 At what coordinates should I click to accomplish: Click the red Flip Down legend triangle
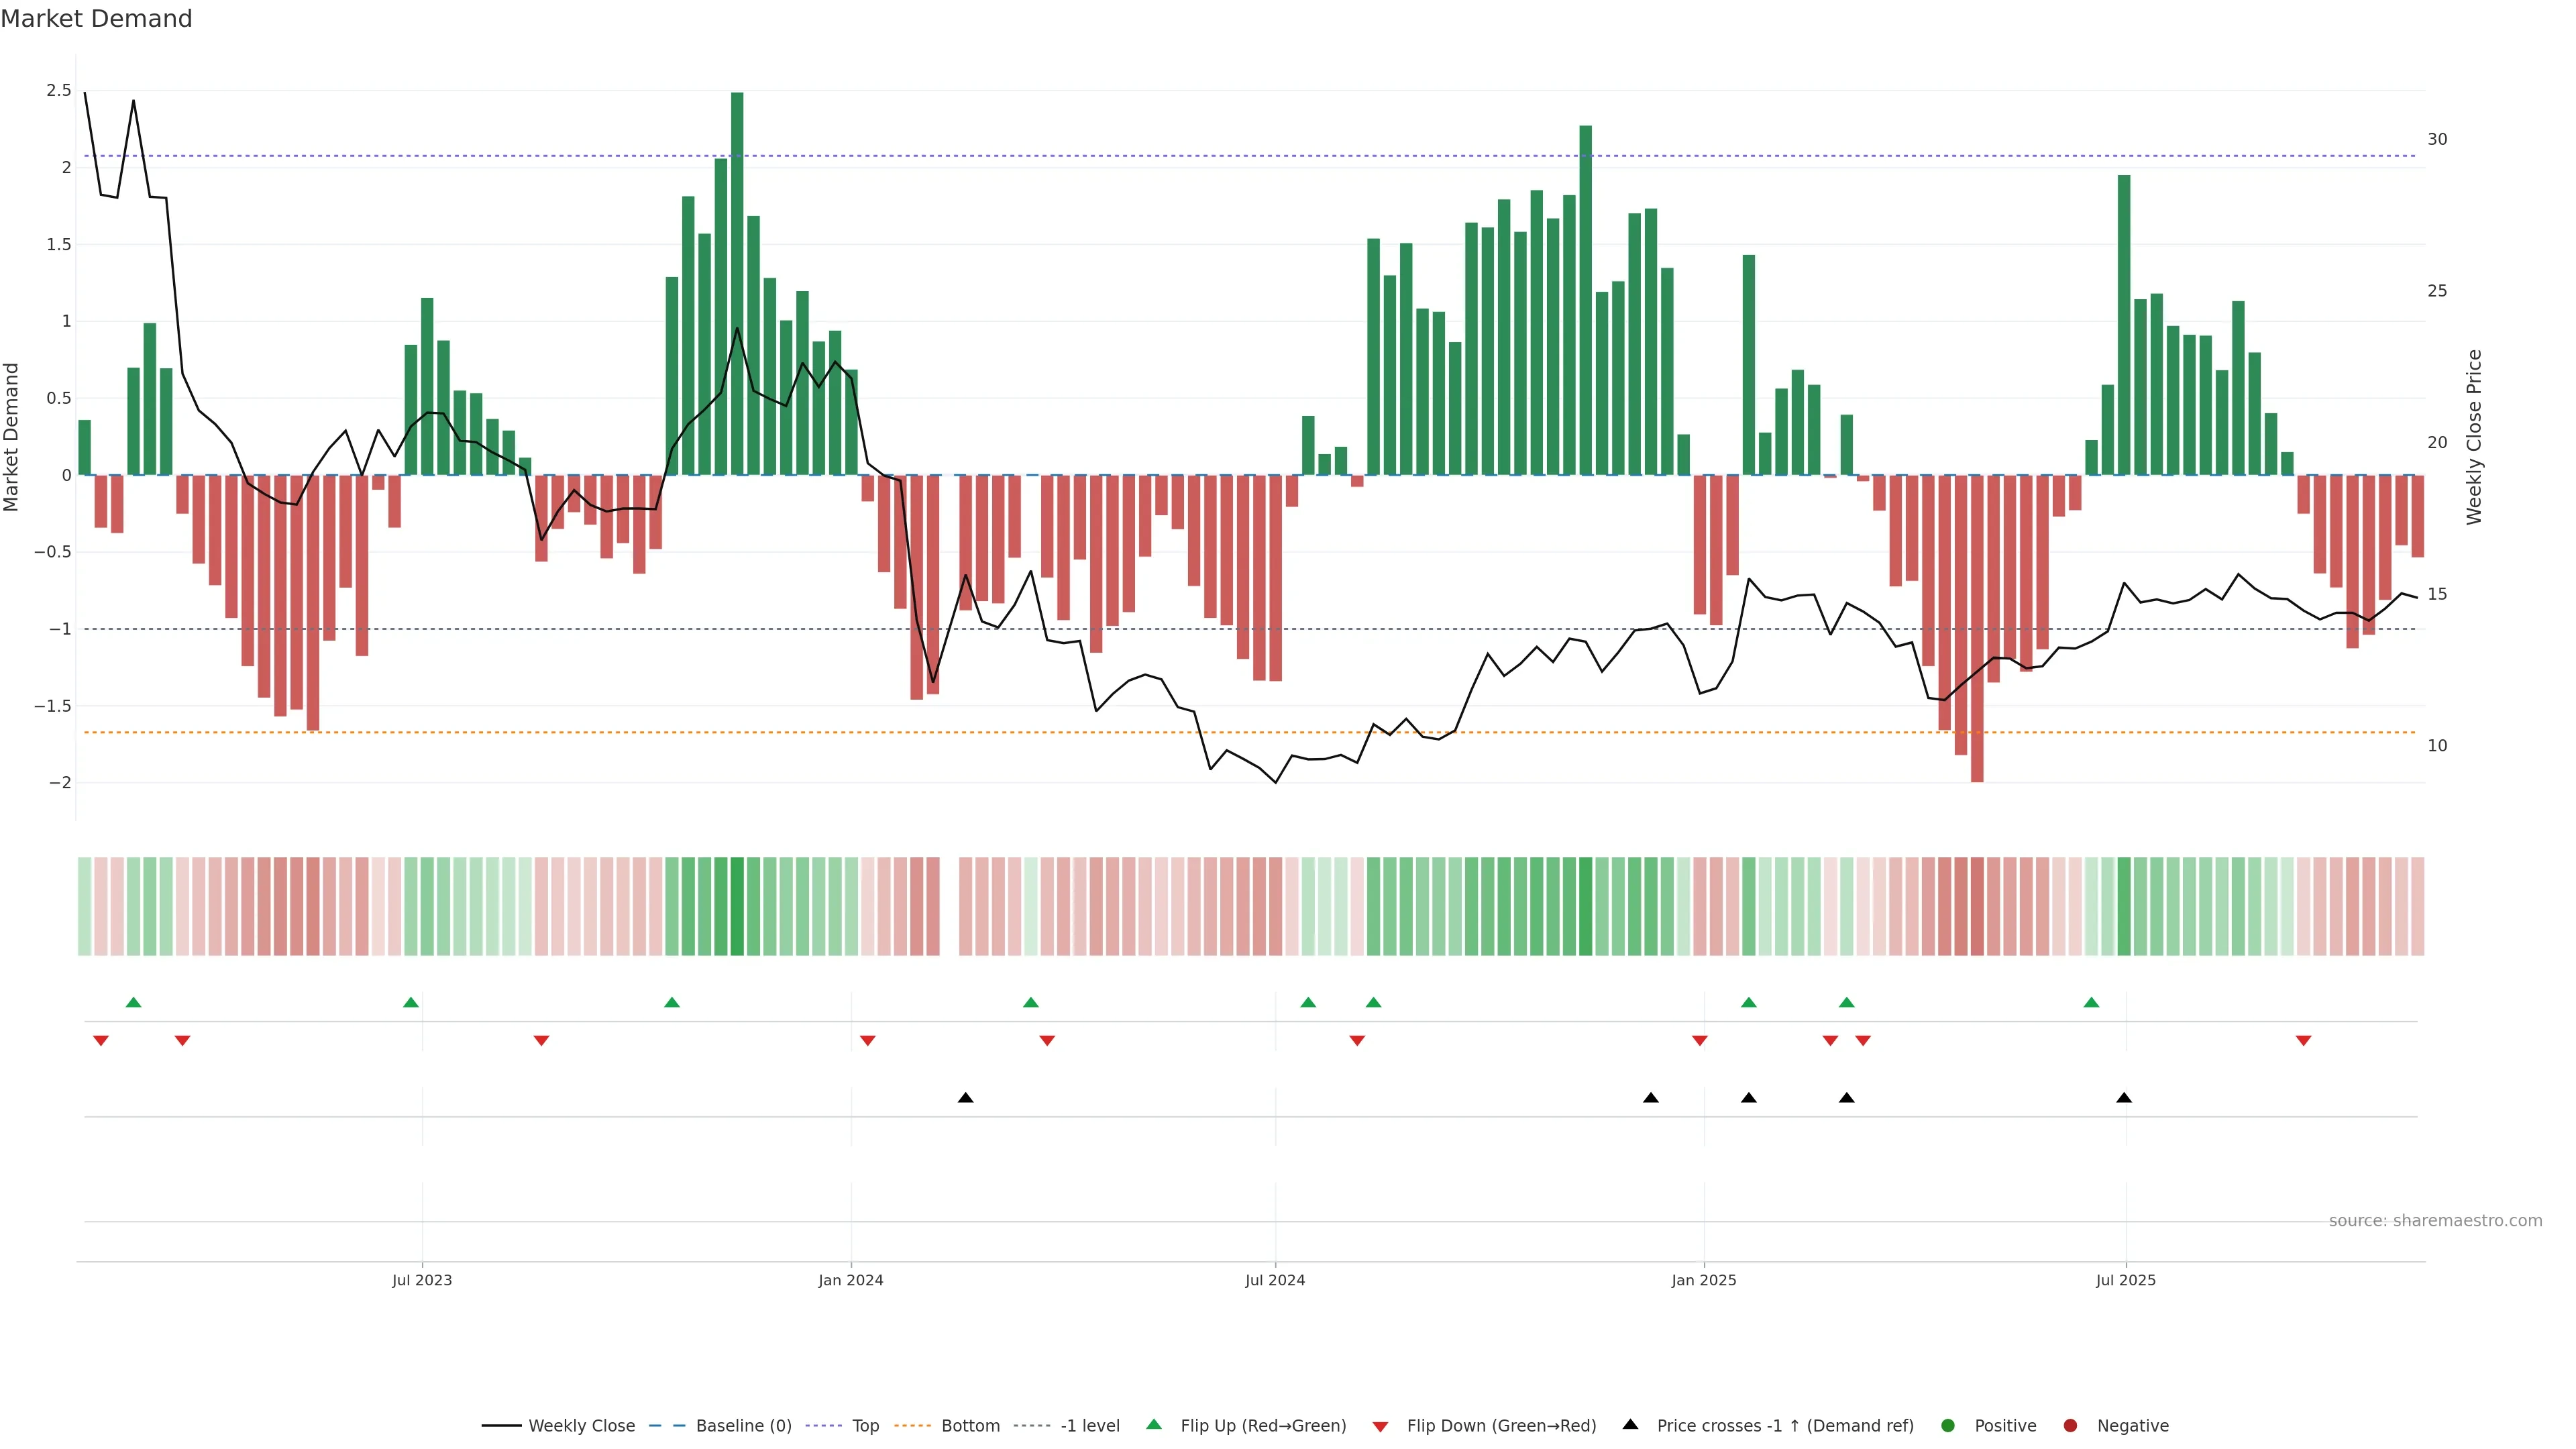[x=1380, y=1427]
